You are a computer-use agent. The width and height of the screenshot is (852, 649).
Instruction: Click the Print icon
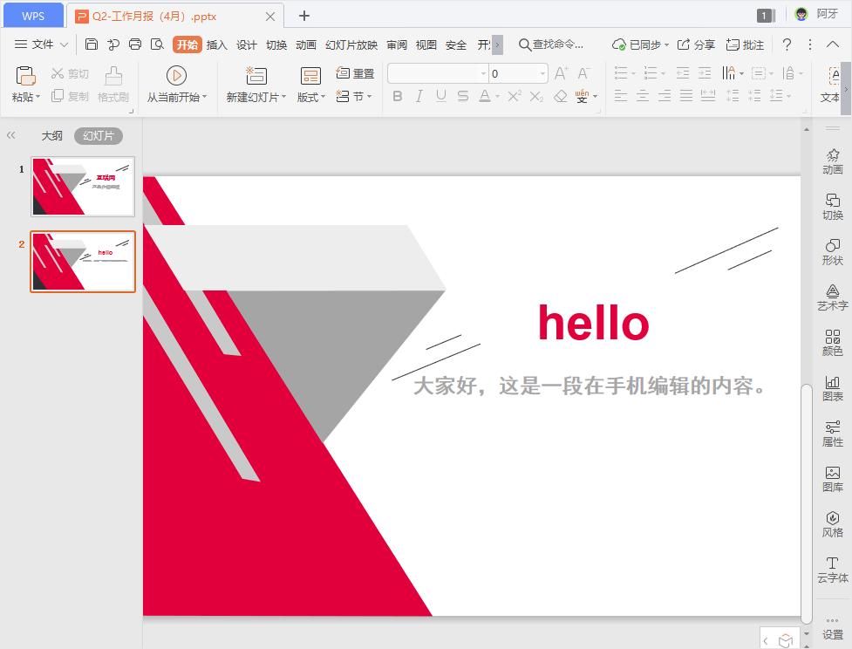tap(135, 44)
